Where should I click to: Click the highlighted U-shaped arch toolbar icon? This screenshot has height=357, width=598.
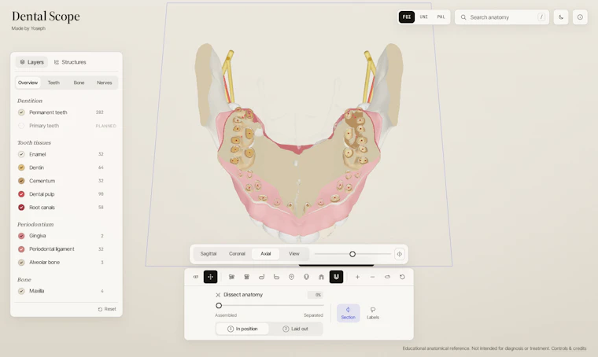(336, 277)
